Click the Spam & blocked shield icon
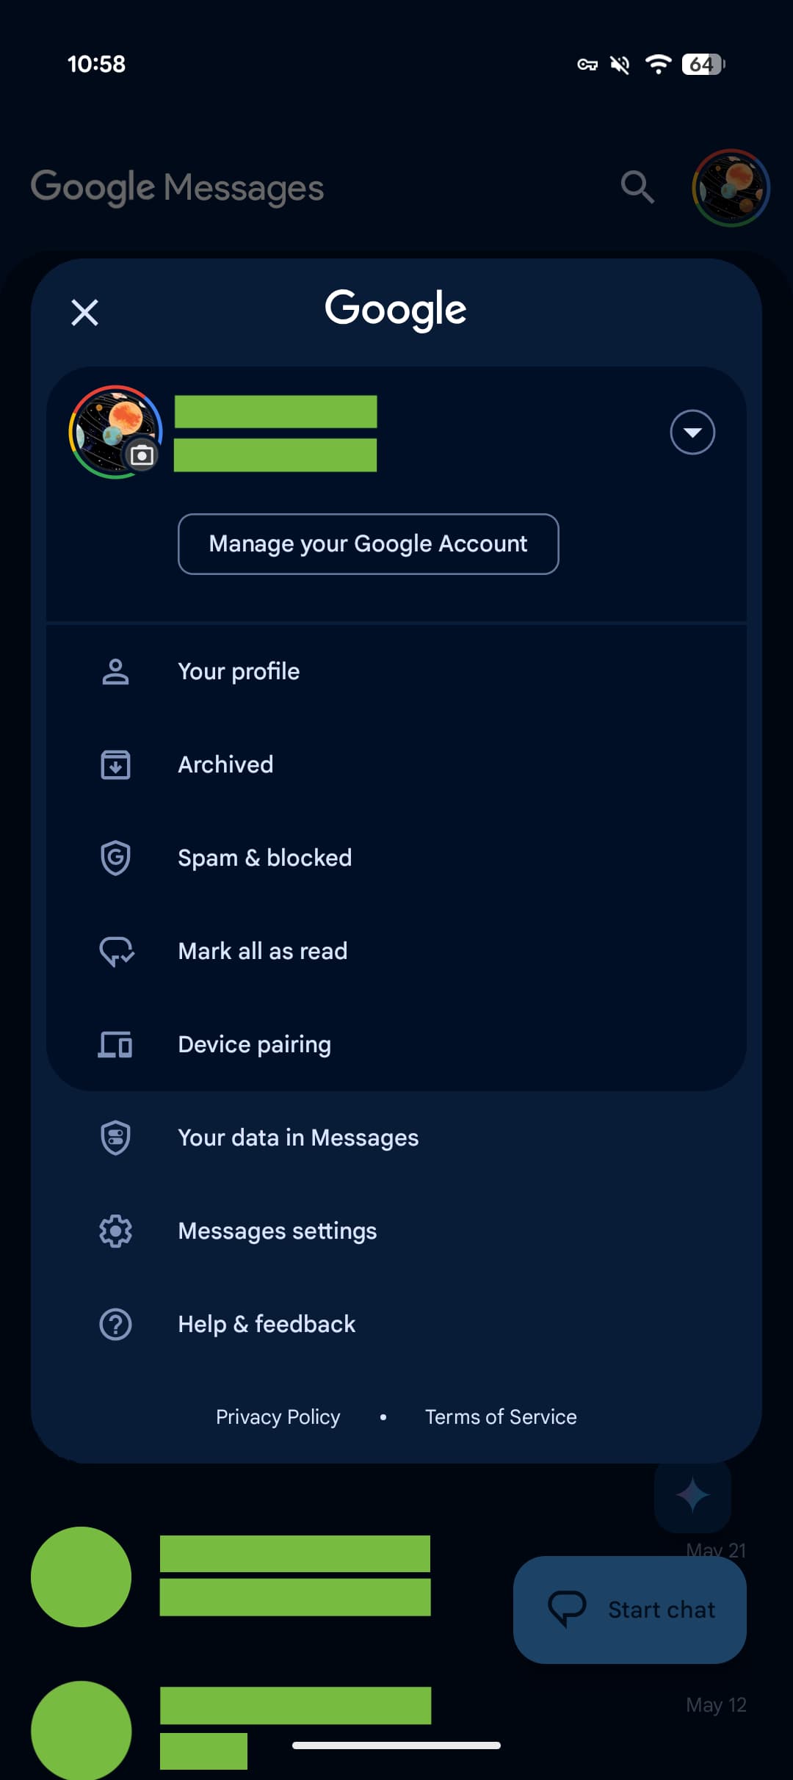The width and height of the screenshot is (793, 1780). (115, 858)
